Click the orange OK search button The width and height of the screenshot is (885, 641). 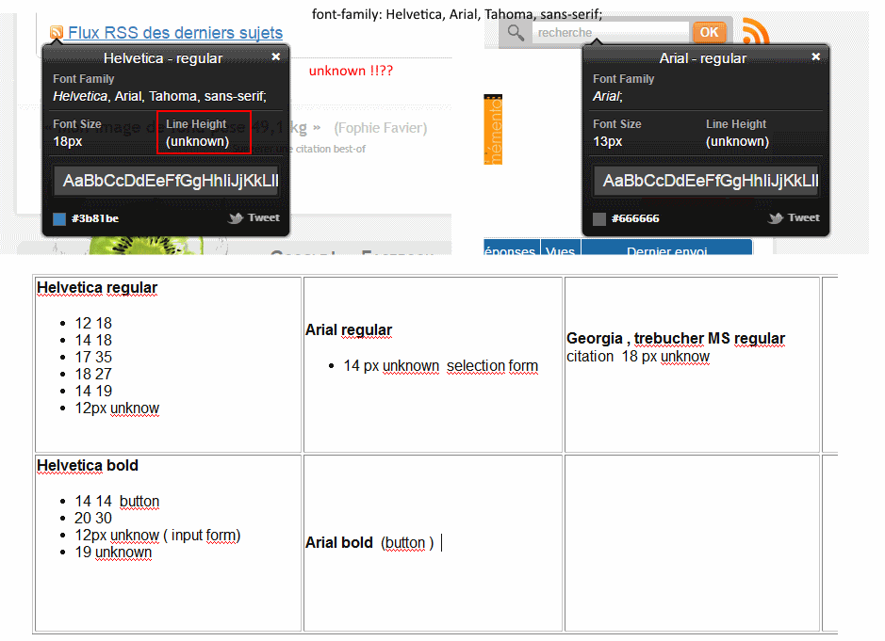(x=709, y=32)
